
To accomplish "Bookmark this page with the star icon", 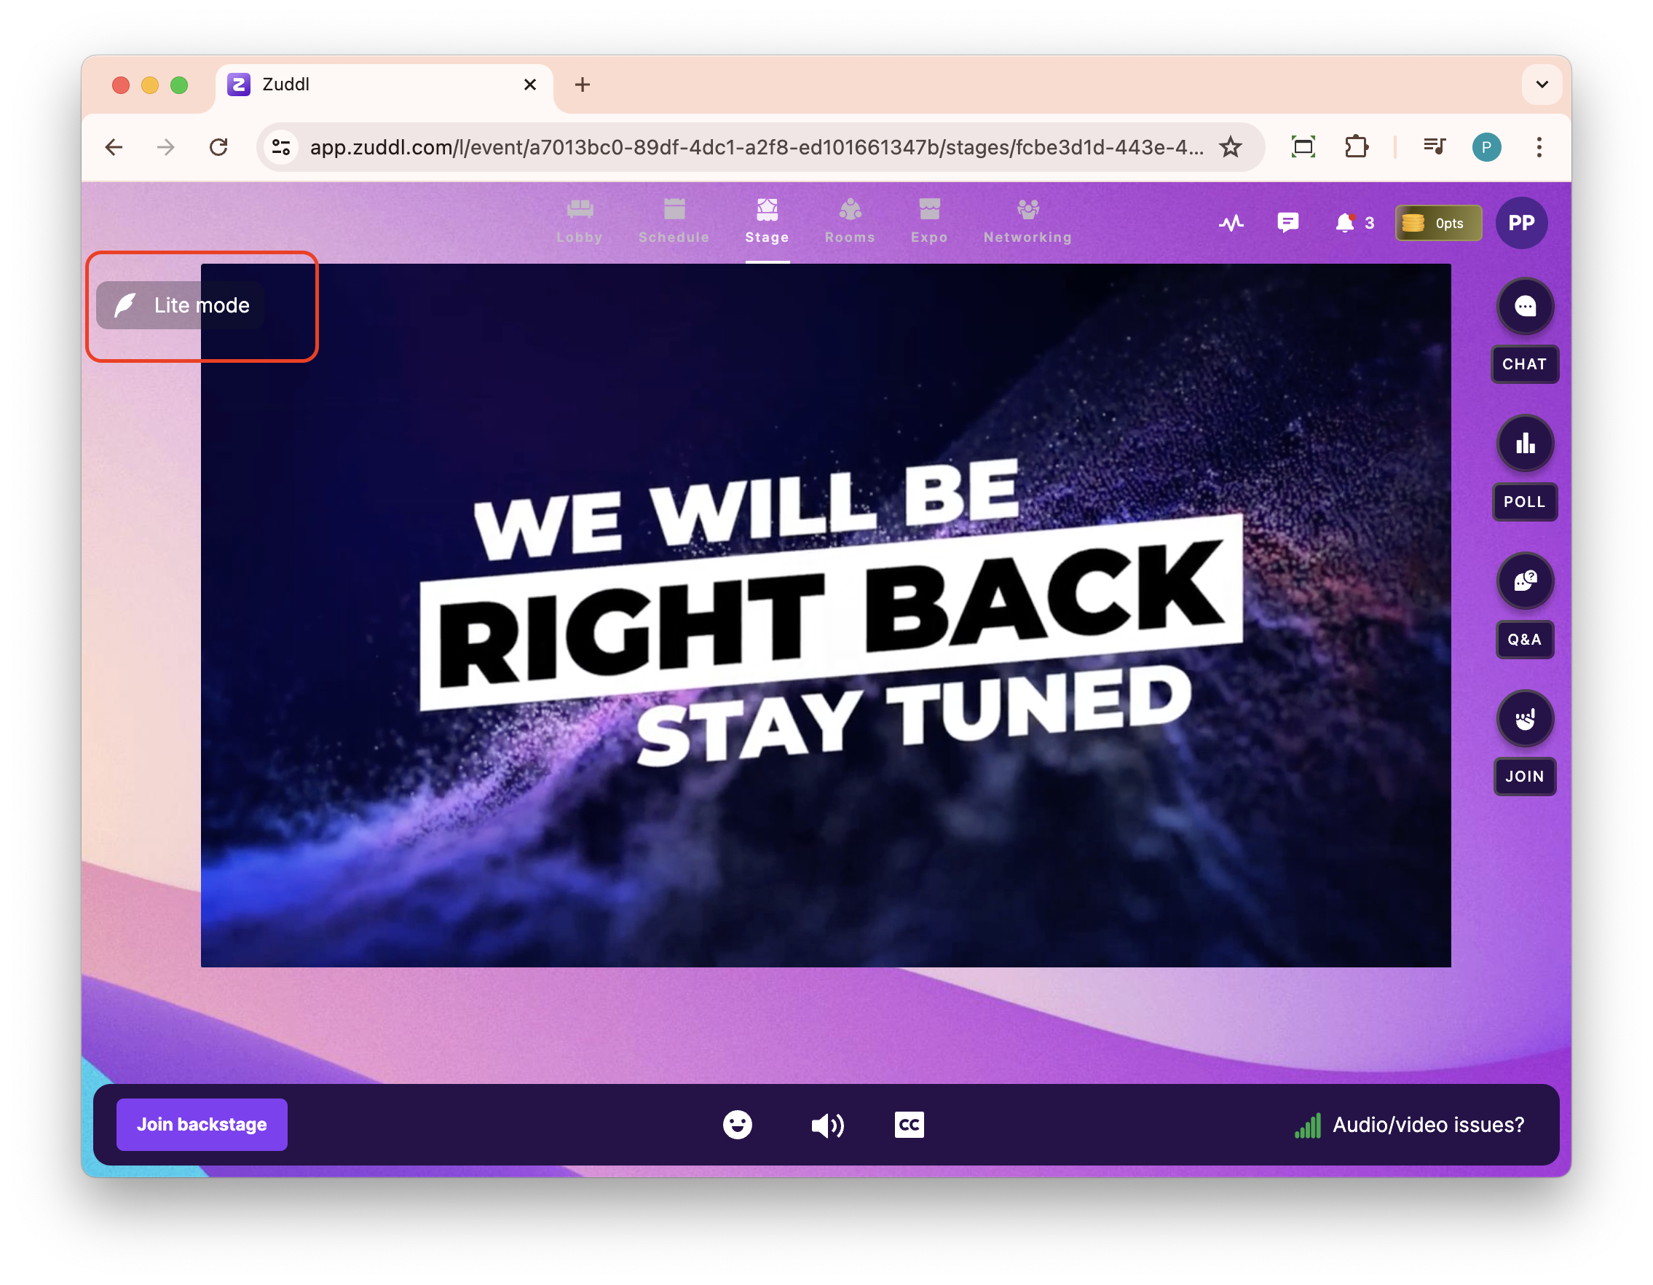I will coord(1231,147).
